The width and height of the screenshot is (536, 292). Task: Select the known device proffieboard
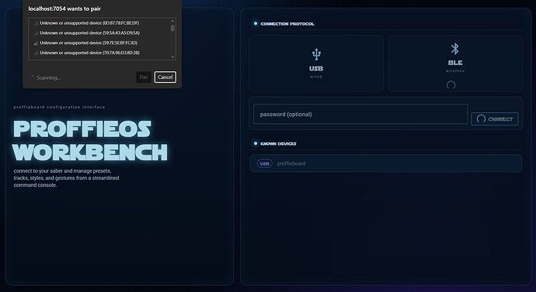(x=385, y=163)
